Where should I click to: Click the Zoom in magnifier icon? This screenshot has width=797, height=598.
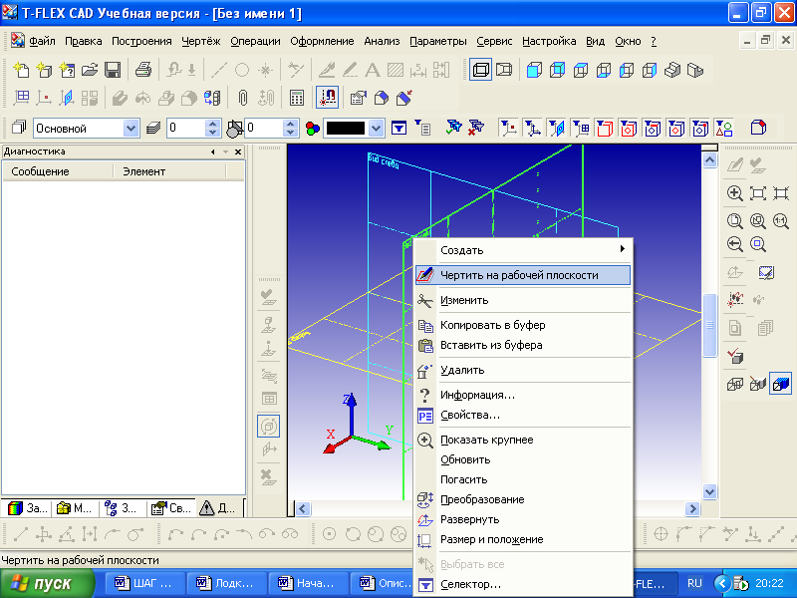735,193
